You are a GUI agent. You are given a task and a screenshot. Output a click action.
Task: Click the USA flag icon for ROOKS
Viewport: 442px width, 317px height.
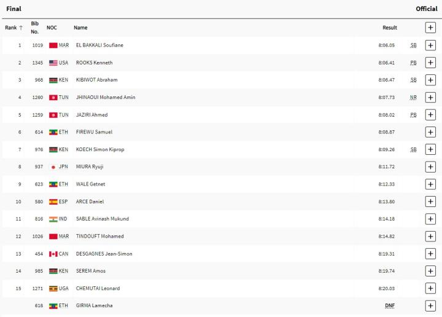click(x=53, y=63)
